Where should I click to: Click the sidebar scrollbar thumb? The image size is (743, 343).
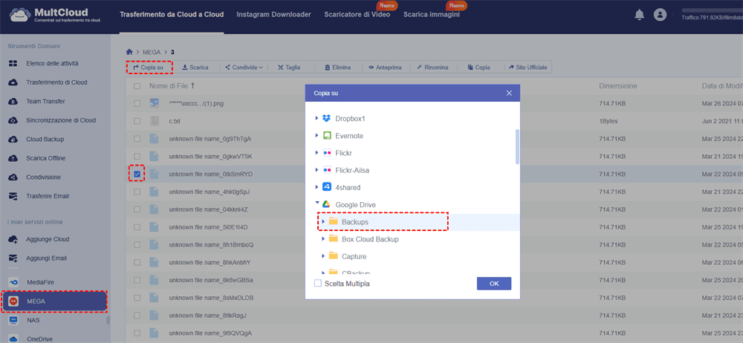[108, 321]
